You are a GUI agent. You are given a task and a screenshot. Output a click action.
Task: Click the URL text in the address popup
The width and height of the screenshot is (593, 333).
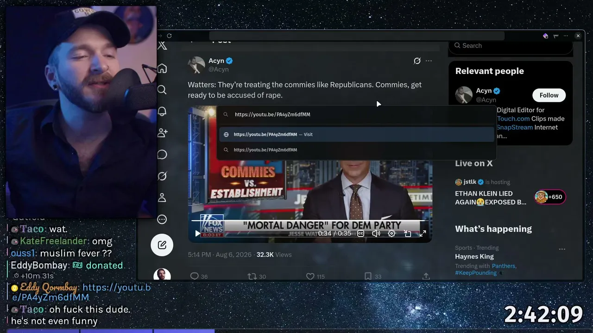(272, 115)
